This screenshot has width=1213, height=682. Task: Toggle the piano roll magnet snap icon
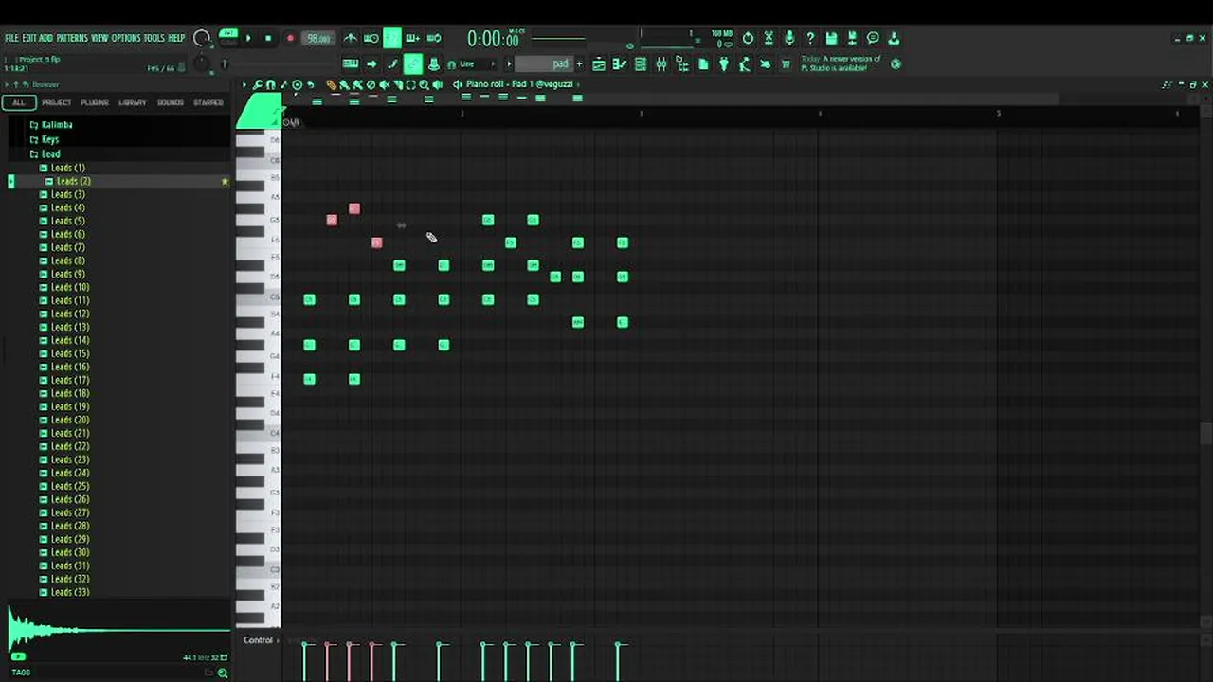coord(270,85)
